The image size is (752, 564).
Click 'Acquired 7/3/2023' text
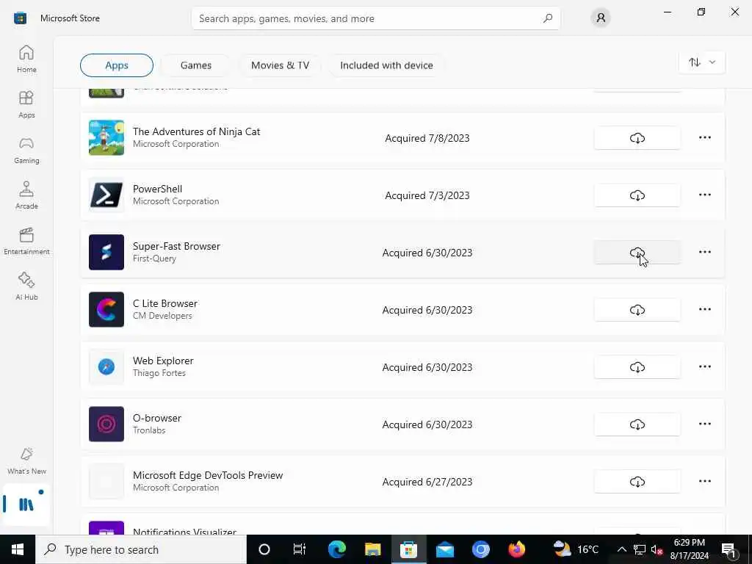click(427, 195)
